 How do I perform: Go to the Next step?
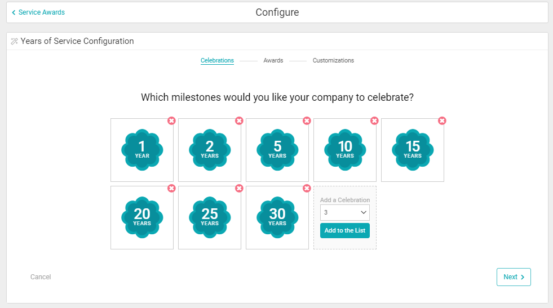[x=514, y=277]
